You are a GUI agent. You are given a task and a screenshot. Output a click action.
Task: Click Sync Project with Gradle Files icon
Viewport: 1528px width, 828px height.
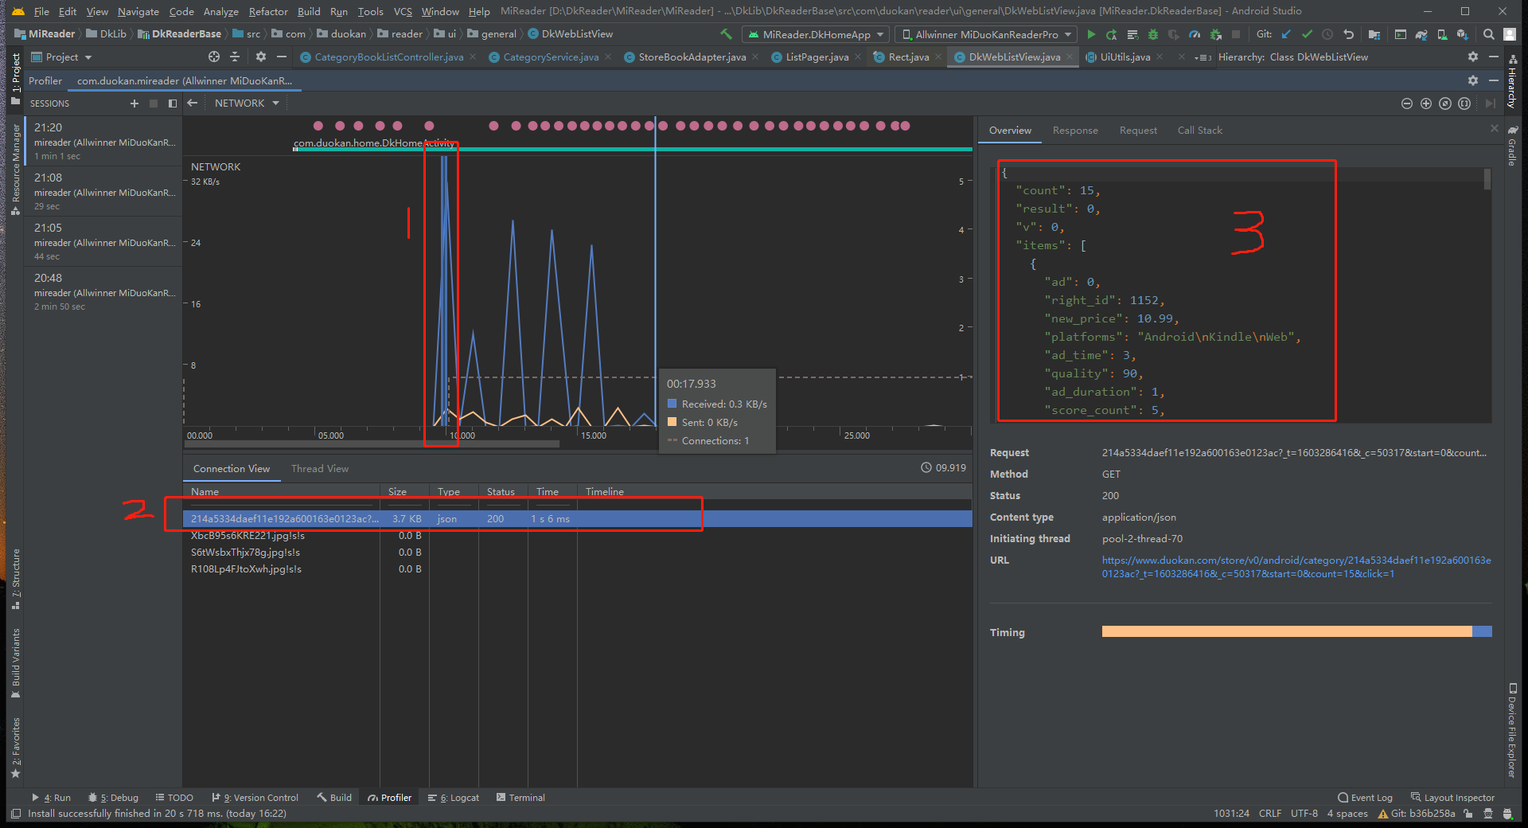click(1421, 34)
